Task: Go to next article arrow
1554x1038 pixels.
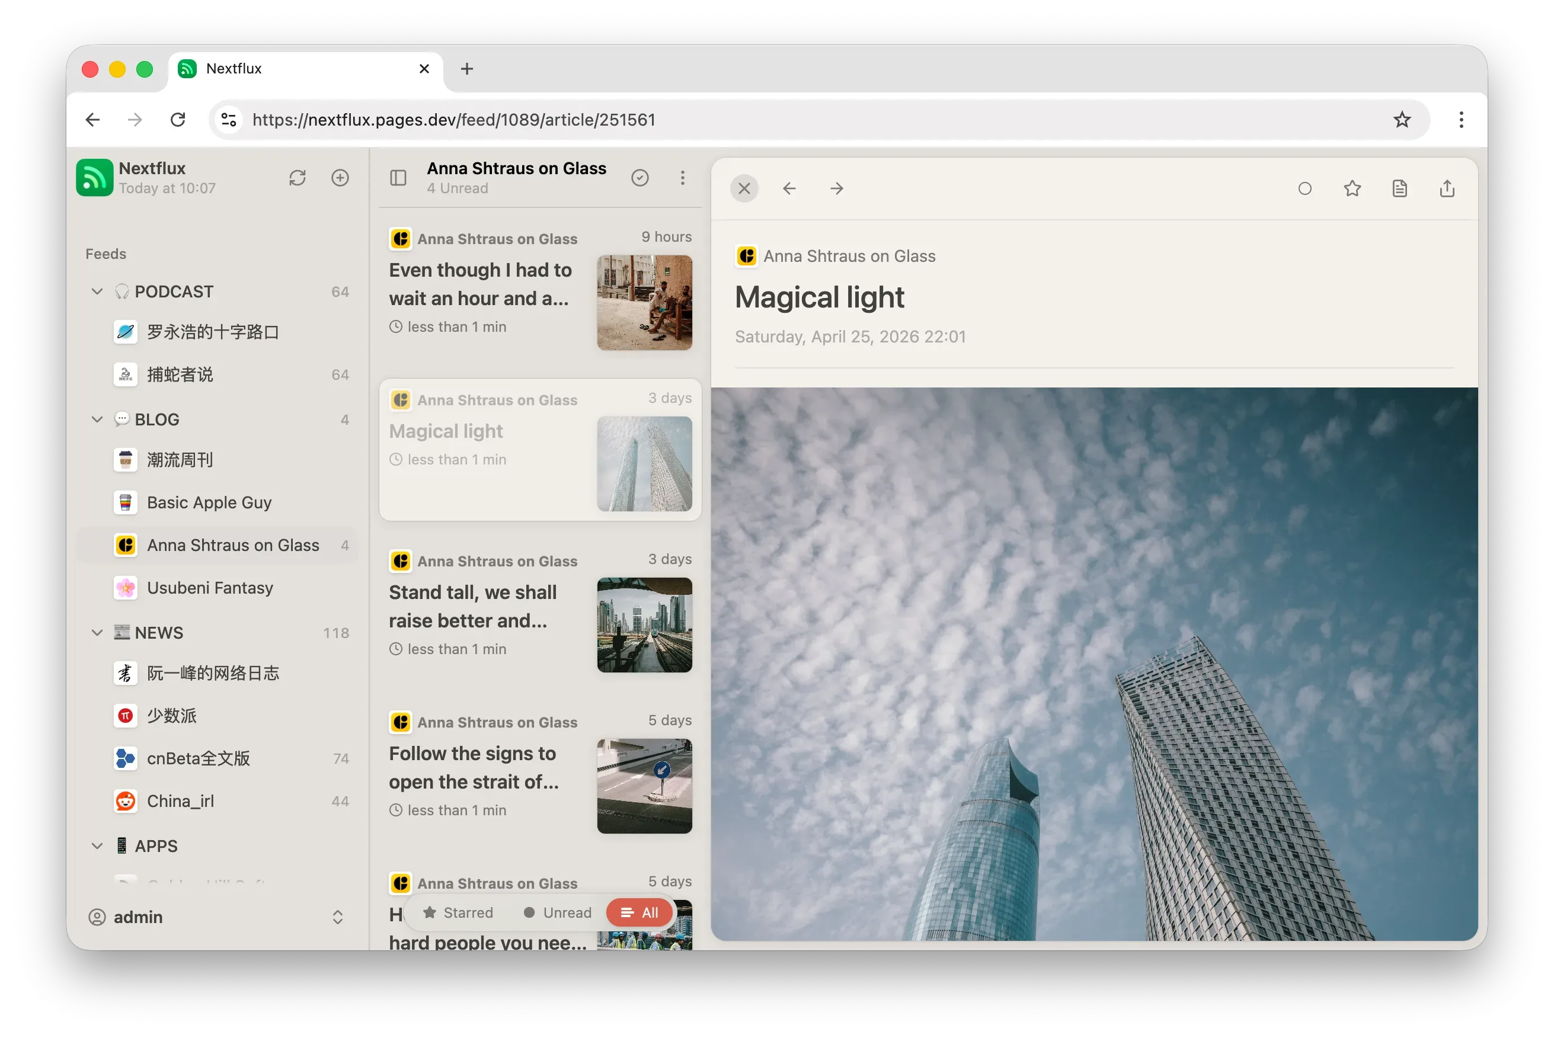Action: pyautogui.click(x=836, y=188)
